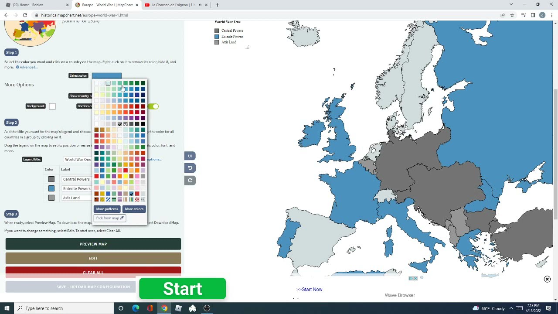Click the browser address bar URL
Viewport: 558px width, 314px height.
[85, 15]
